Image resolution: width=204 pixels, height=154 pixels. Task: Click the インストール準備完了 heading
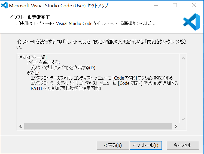point(30,17)
